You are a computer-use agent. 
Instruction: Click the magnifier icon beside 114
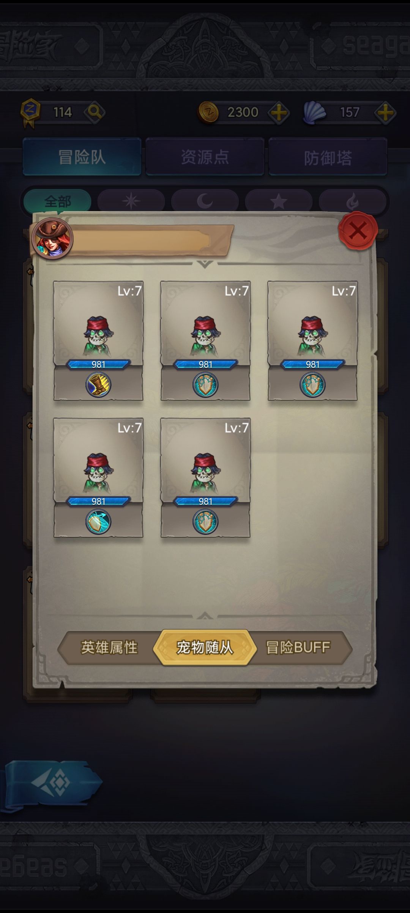tap(95, 112)
